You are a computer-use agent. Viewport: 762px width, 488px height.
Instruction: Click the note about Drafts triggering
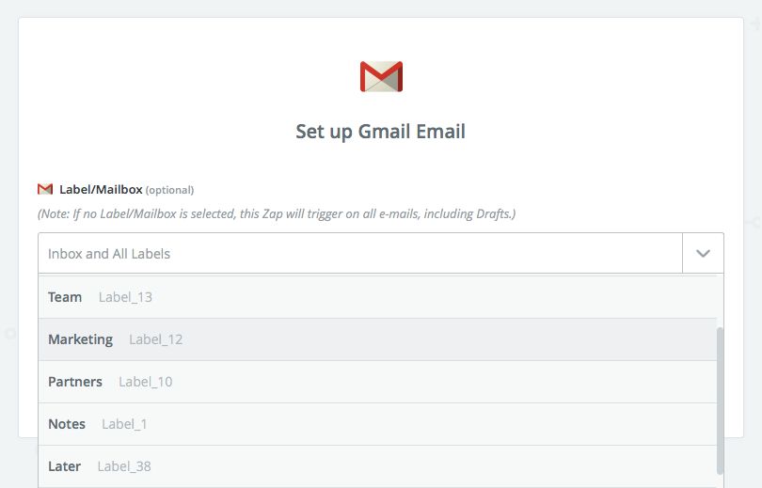pos(277,213)
